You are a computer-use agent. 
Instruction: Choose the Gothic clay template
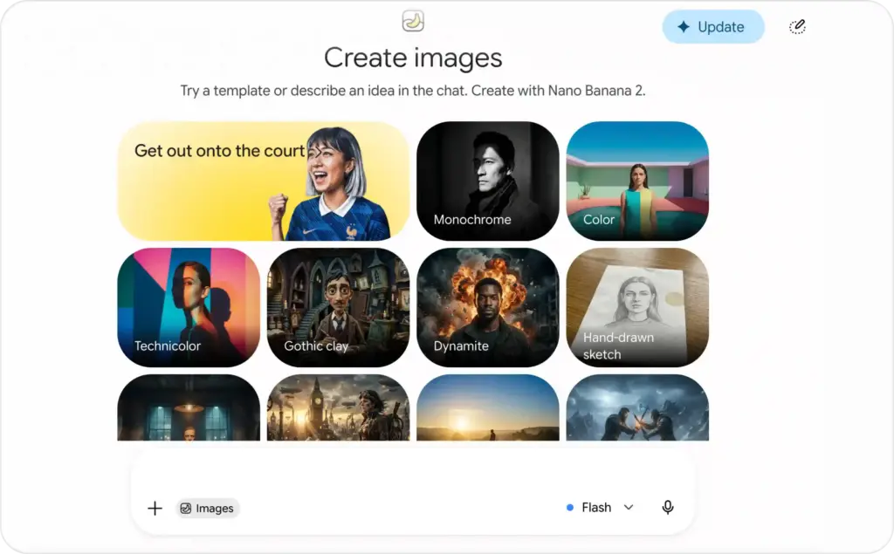[x=338, y=308]
